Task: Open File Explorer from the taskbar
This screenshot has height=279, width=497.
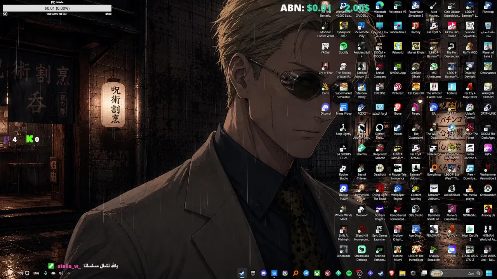Action: (402, 273)
